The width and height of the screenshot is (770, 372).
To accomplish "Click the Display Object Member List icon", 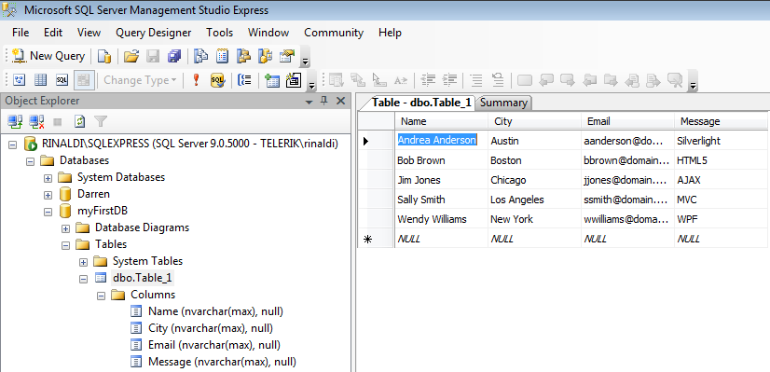I will (x=337, y=80).
